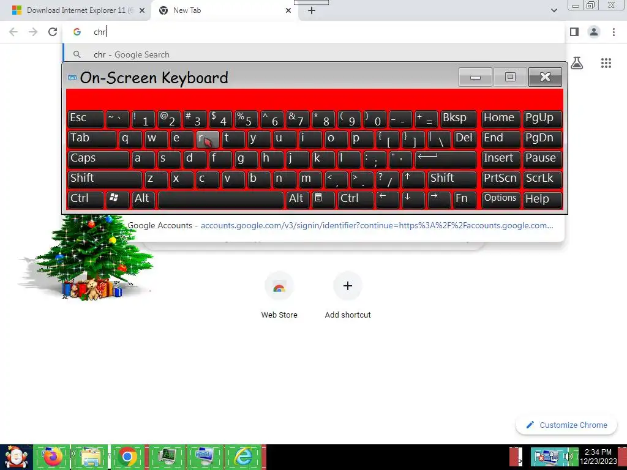Toggle the left Shift key on the keyboard
This screenshot has width=627, height=470.
pos(105,179)
